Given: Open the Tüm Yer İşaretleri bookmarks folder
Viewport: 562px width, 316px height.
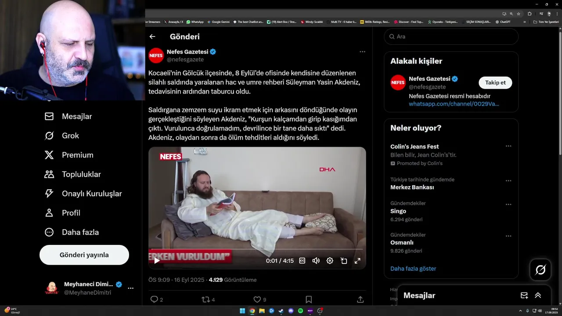Looking at the screenshot, I should pyautogui.click(x=546, y=22).
